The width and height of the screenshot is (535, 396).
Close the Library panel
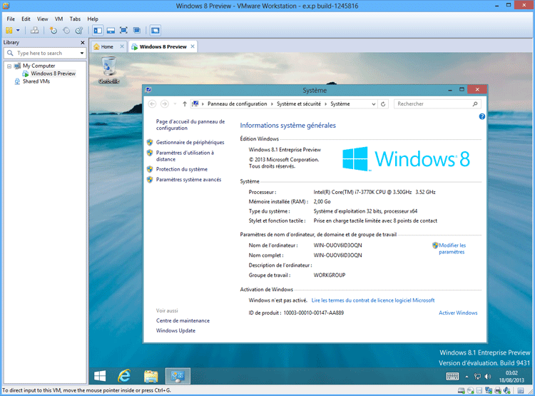pos(82,42)
